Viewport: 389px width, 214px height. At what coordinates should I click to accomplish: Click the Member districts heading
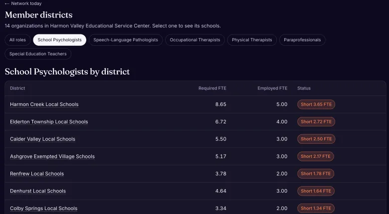(x=39, y=15)
